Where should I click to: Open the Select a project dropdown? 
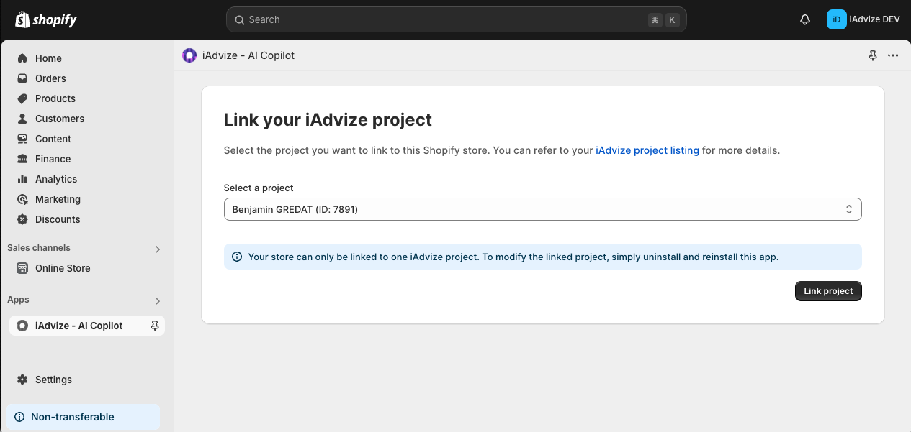tap(543, 209)
